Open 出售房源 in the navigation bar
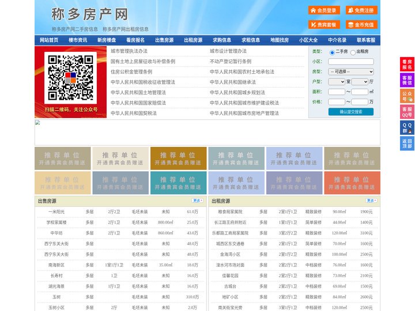This screenshot has width=415, height=311. 164,40
